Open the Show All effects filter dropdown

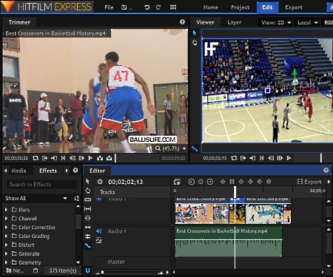click(36, 198)
